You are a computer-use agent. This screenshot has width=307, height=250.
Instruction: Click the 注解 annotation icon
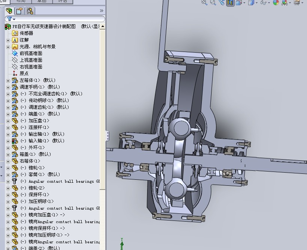pos(15,40)
